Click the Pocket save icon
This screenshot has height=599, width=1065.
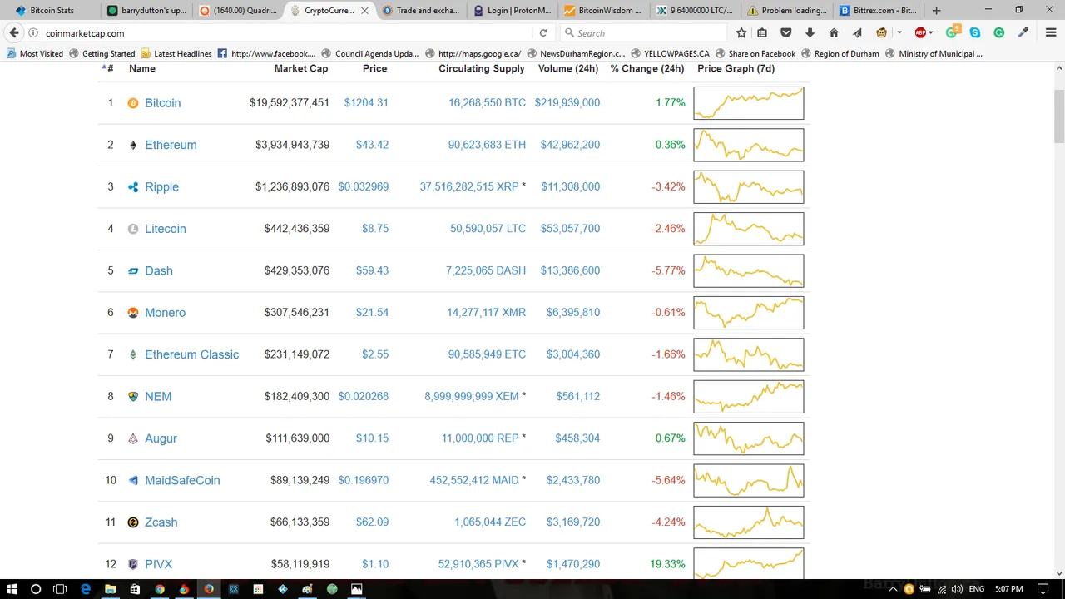click(786, 33)
